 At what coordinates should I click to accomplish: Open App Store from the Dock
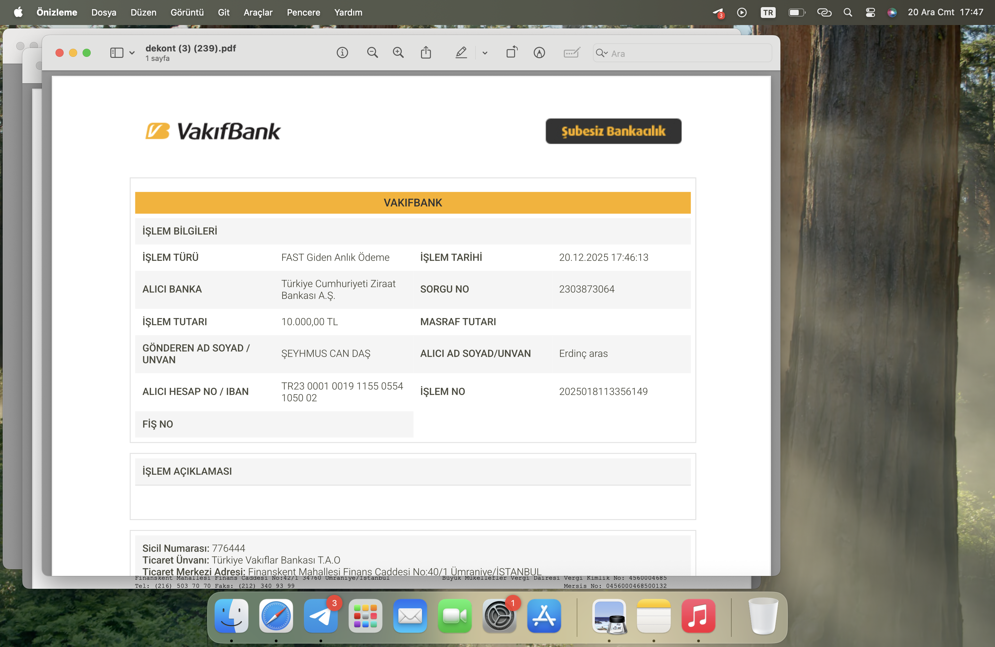(544, 615)
